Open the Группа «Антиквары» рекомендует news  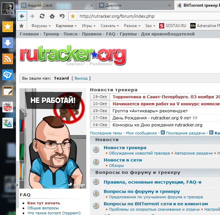pyautogui.click(x=150, y=111)
